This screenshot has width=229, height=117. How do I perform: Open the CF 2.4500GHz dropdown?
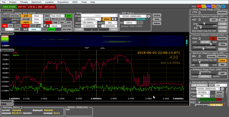pyautogui.click(x=91, y=19)
